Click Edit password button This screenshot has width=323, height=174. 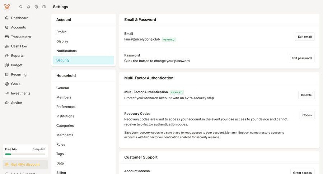point(301,58)
